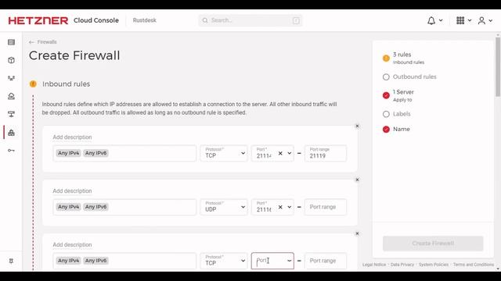
Task: Click the Create Firewall heading
Action: click(x=74, y=55)
